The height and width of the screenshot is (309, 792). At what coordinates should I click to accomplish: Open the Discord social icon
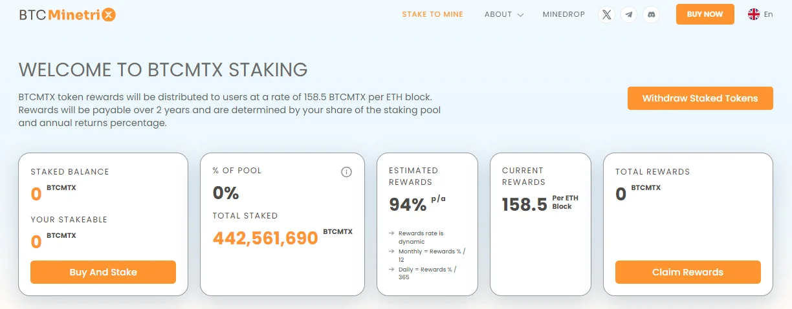(651, 14)
